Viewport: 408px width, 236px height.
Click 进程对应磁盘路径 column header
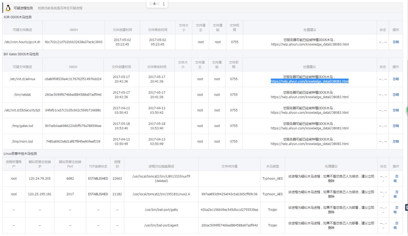[x=161, y=166]
